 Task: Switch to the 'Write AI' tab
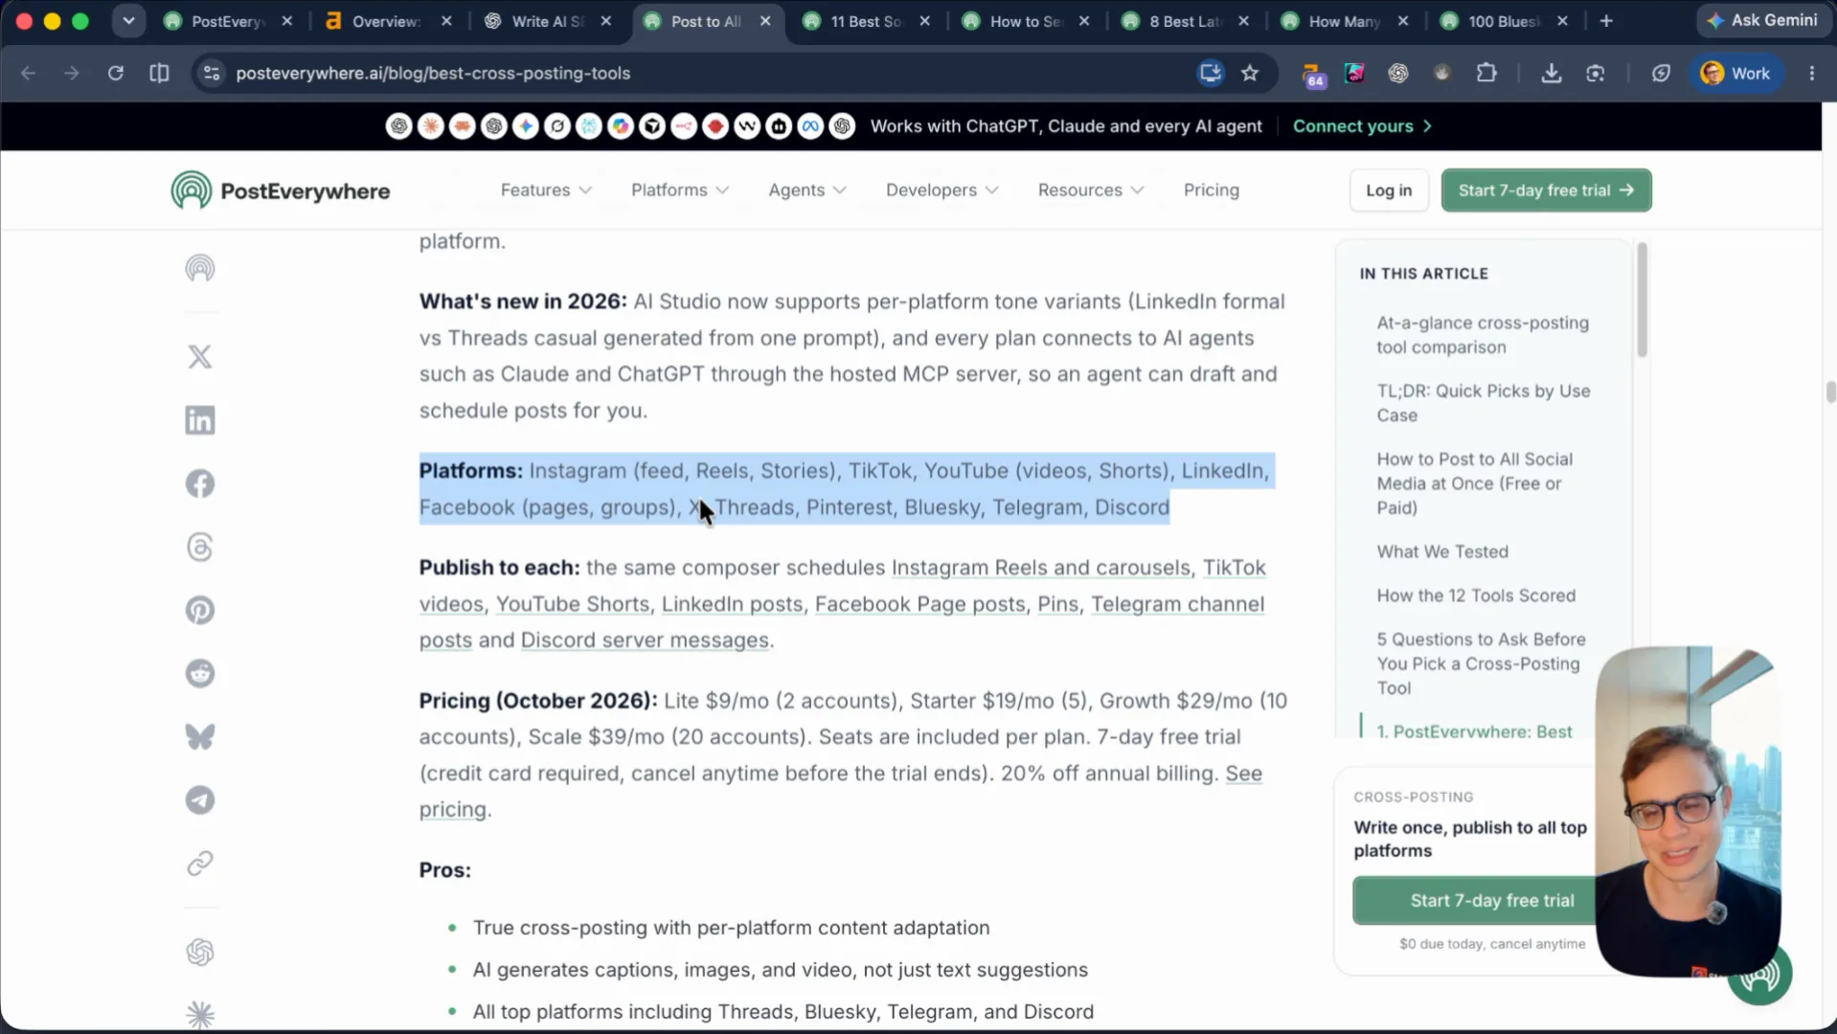click(548, 21)
